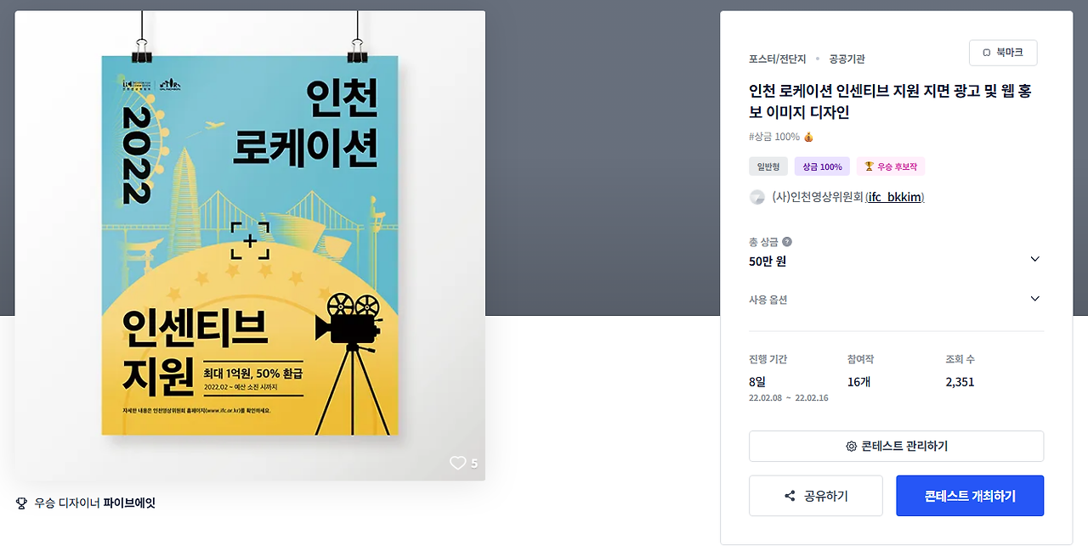Click the 일반형 gray tag
This screenshot has width=1088, height=551.
point(768,166)
